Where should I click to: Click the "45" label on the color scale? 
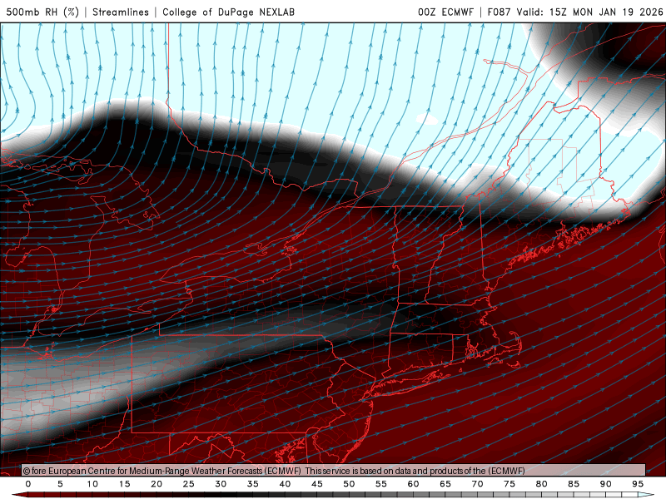point(317,484)
